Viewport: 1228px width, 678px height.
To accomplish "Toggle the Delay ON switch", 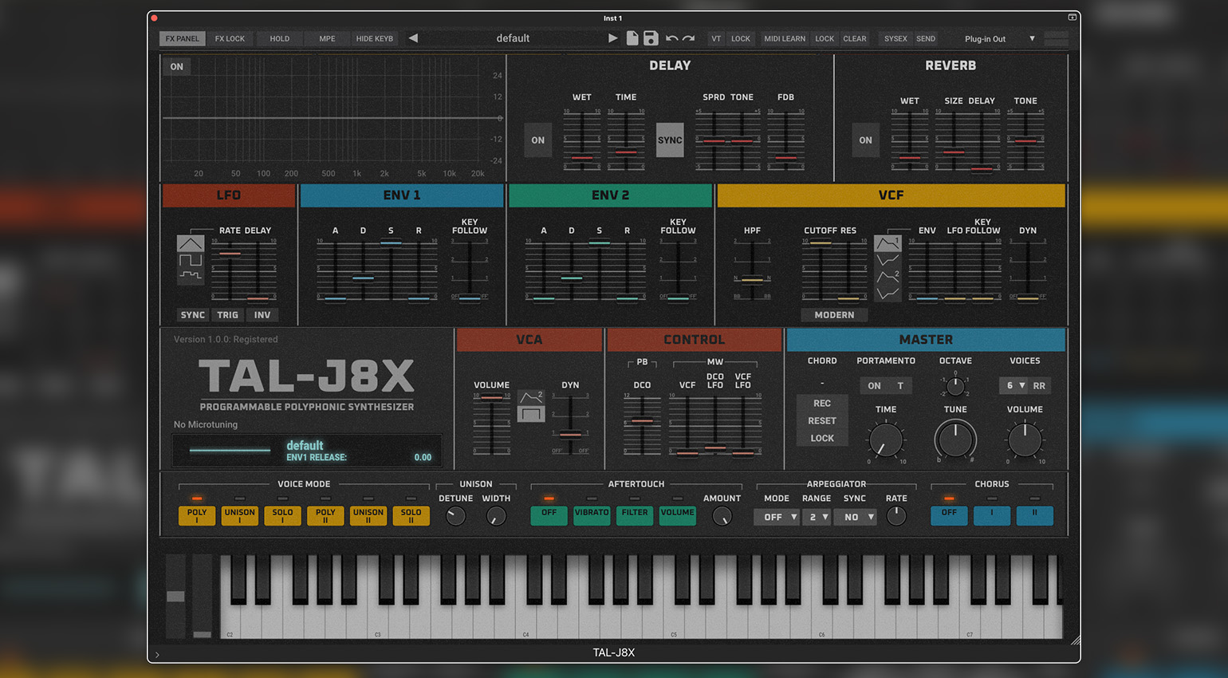I will point(538,140).
